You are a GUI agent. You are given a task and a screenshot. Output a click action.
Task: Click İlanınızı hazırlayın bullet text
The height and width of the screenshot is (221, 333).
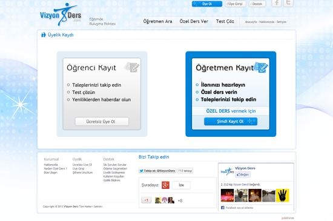coord(223,85)
